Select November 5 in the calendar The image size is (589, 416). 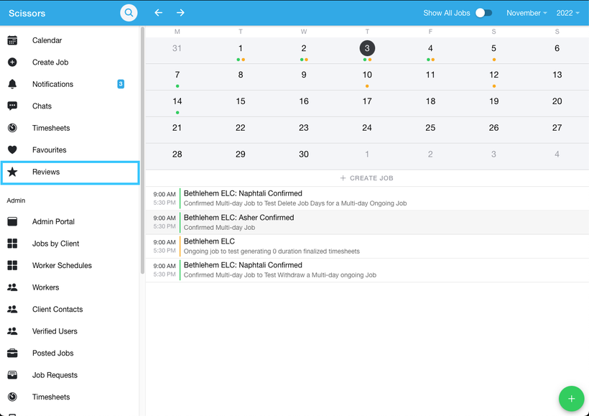pos(493,48)
